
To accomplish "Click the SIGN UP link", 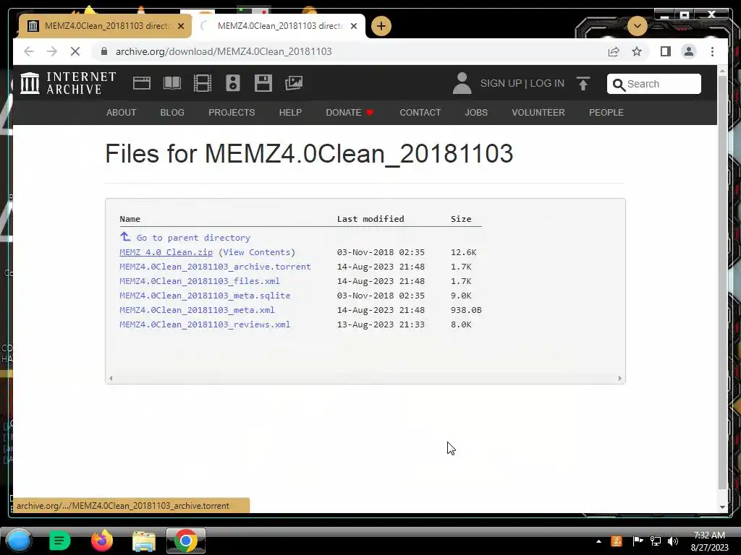I will click(x=501, y=83).
